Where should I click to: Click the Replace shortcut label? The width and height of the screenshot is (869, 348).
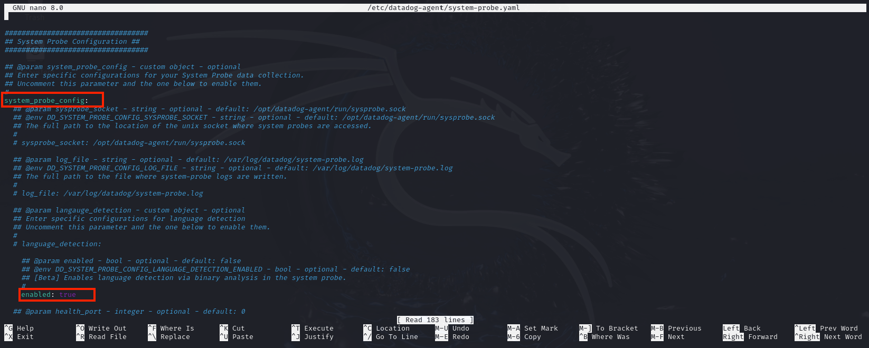pyautogui.click(x=169, y=337)
